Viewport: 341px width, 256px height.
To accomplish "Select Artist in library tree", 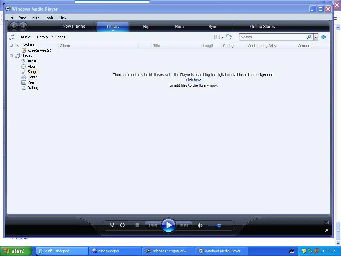I will click(32, 61).
